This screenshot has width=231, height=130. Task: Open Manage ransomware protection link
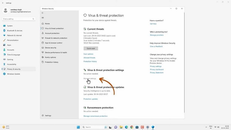pyautogui.click(x=96, y=116)
